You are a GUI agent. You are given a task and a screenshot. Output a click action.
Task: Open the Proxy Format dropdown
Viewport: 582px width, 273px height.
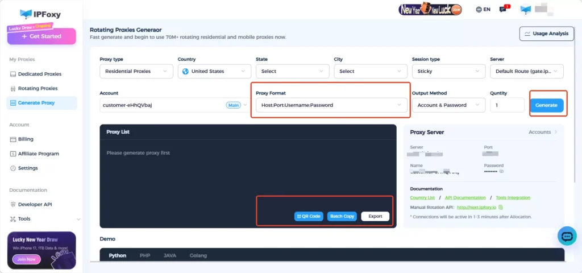point(330,105)
